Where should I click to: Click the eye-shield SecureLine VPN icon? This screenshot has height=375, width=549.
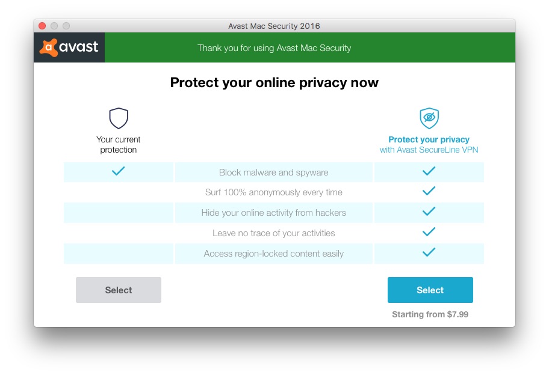point(429,118)
